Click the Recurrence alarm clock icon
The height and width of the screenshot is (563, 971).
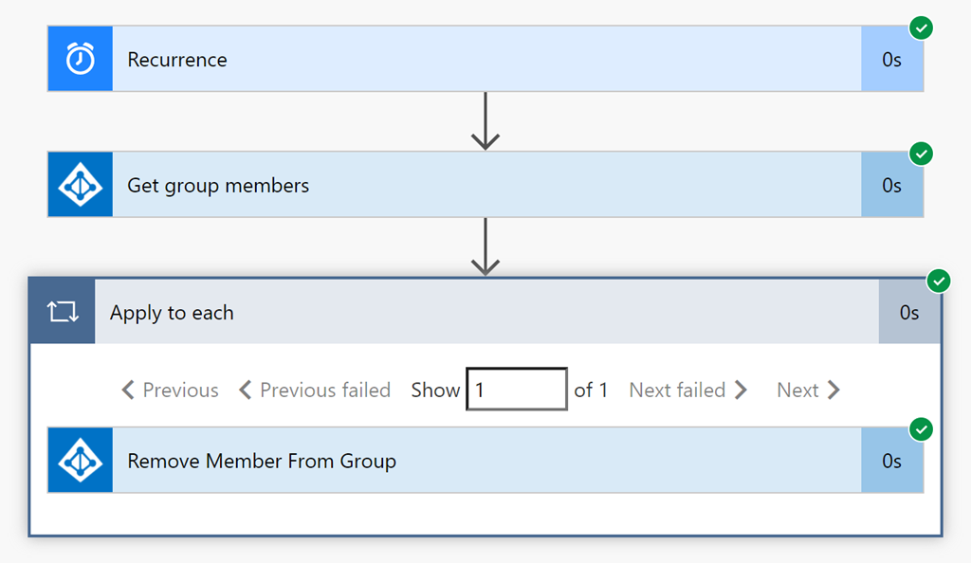(x=81, y=59)
